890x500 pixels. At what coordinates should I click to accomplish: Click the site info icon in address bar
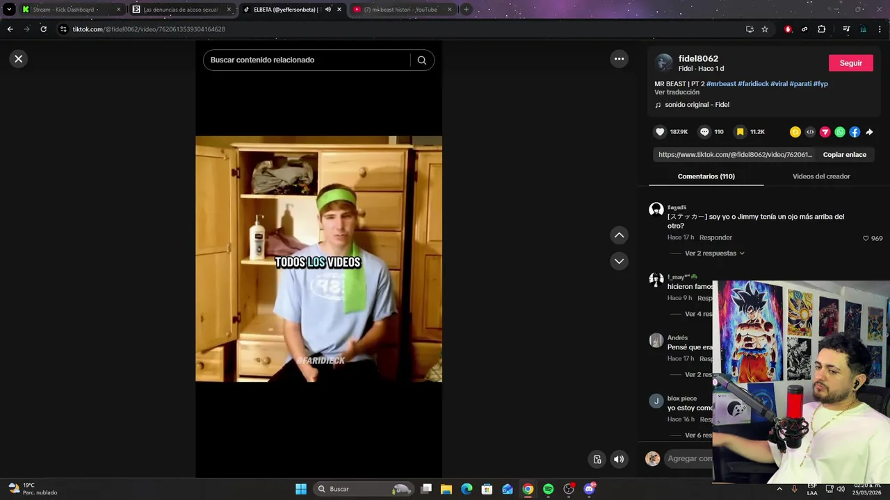[x=63, y=29]
